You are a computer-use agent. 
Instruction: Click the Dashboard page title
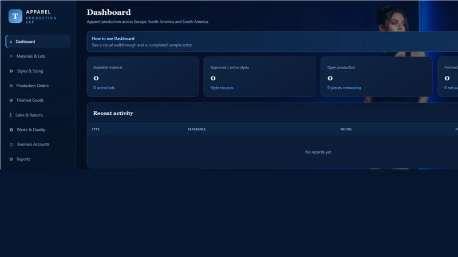[109, 12]
